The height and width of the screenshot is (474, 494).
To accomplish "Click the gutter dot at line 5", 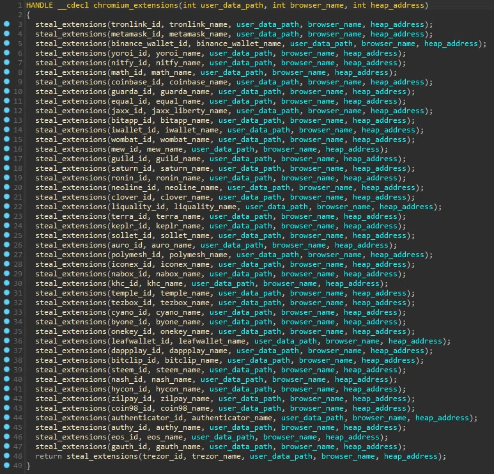I will 7,43.
